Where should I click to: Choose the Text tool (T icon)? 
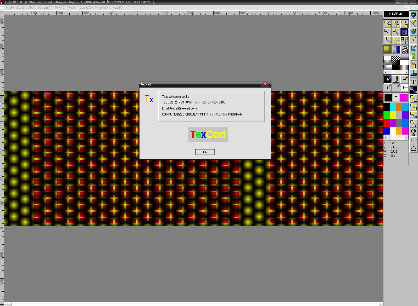tap(414, 82)
